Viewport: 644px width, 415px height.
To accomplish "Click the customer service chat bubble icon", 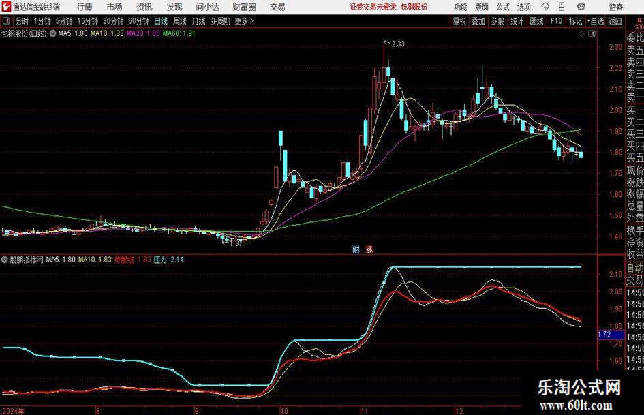I will click(x=545, y=7).
